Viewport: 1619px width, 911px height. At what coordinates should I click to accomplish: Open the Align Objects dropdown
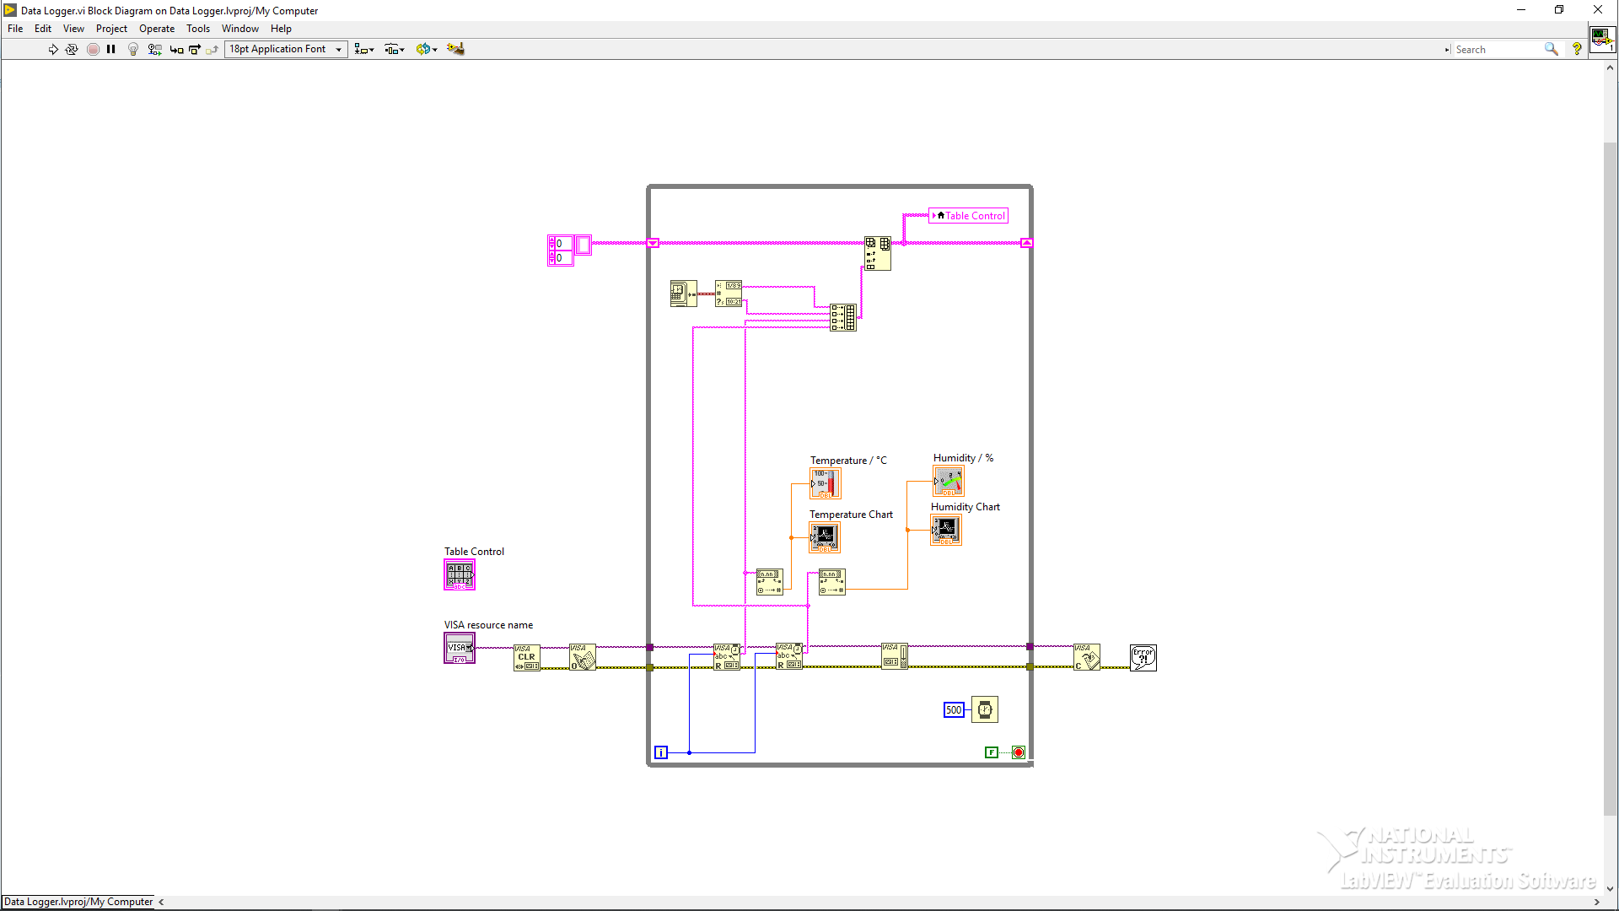(364, 49)
